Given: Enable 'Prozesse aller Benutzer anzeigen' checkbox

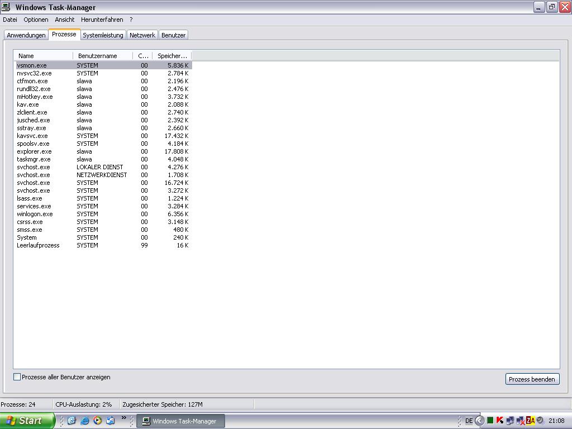Looking at the screenshot, I should click(17, 377).
